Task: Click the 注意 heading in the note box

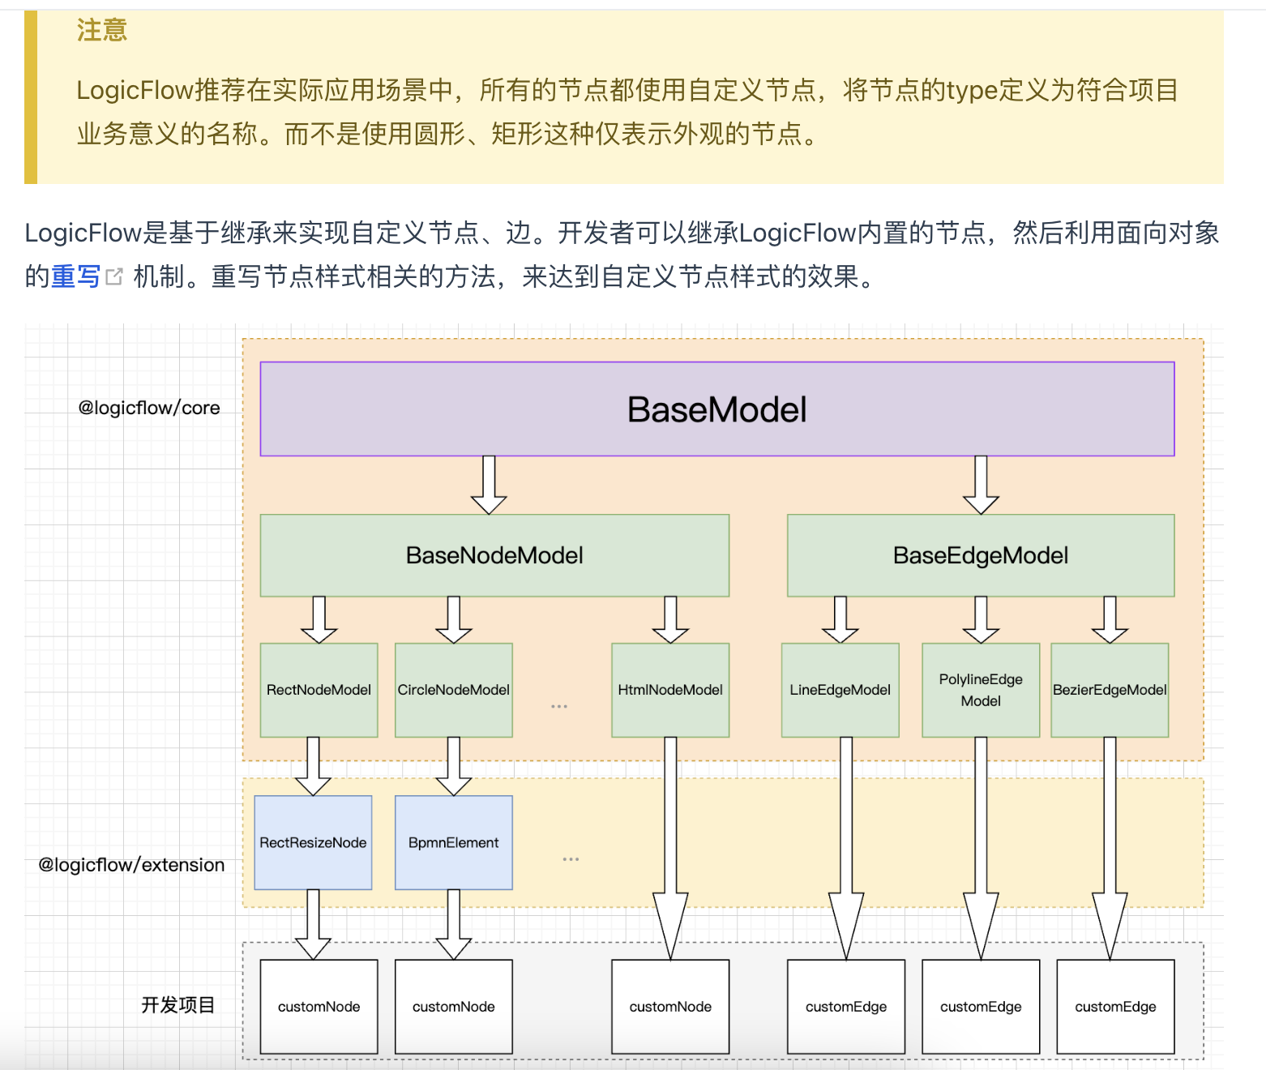Action: click(102, 30)
